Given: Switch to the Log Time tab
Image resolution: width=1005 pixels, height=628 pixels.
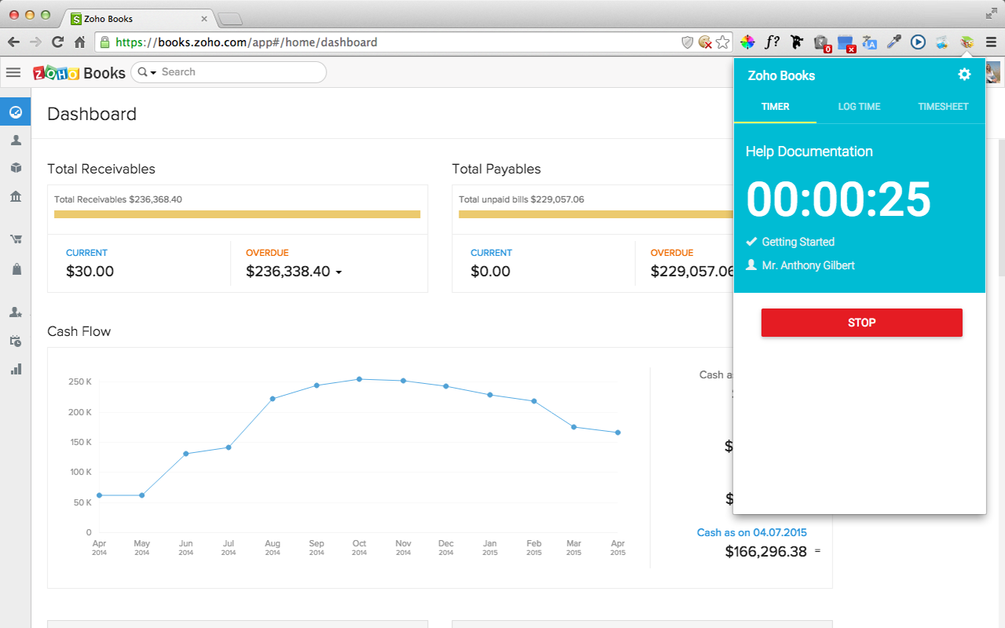Looking at the screenshot, I should click(859, 107).
